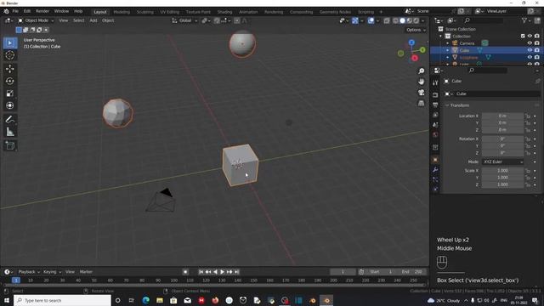The width and height of the screenshot is (544, 306).
Task: Toggle visibility eye for Cube in outliner
Action: pyautogui.click(x=530, y=50)
